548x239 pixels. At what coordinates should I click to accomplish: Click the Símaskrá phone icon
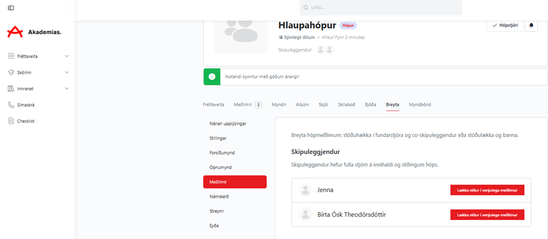tap(11, 104)
